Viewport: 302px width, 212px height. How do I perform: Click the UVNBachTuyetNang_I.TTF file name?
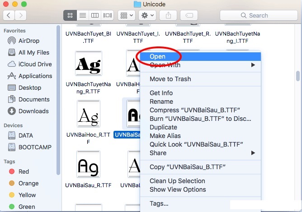point(237,37)
